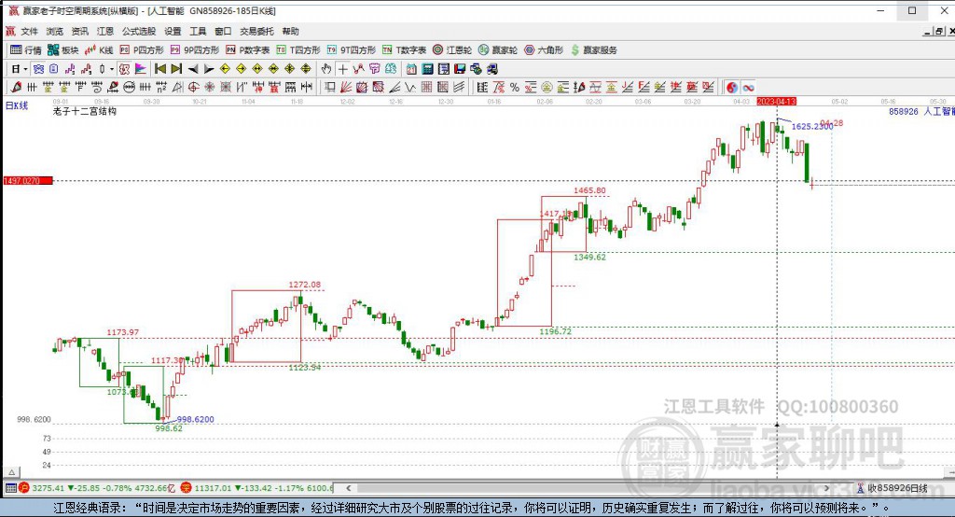
Task: Select the hand pan tool
Action: (x=326, y=69)
